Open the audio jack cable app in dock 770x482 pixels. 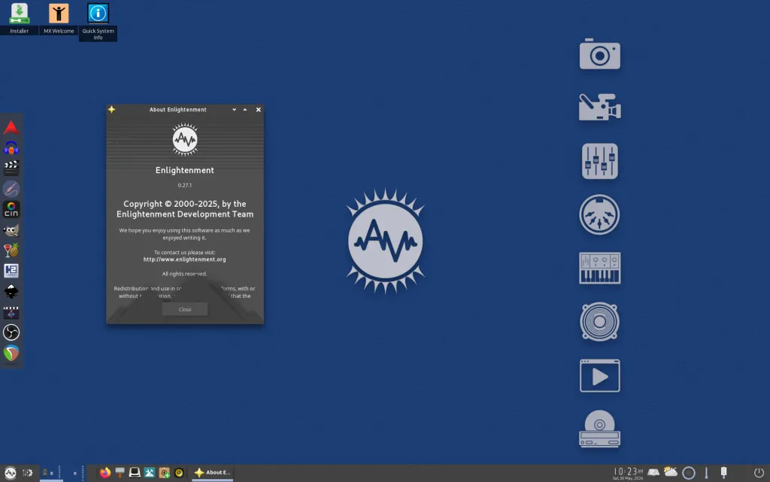[11, 189]
